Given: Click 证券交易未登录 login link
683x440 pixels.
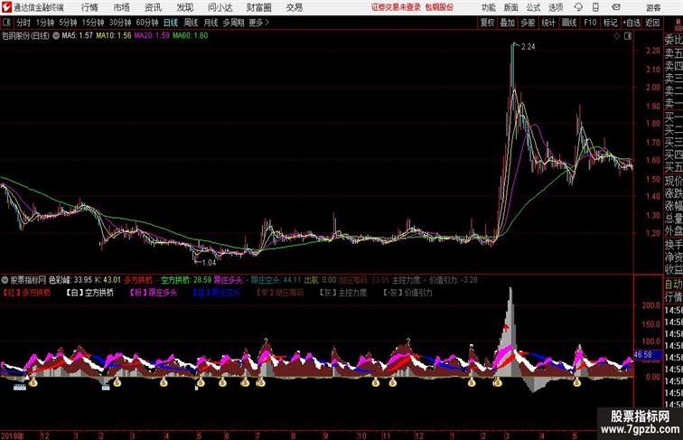Looking at the screenshot, I should 396,7.
